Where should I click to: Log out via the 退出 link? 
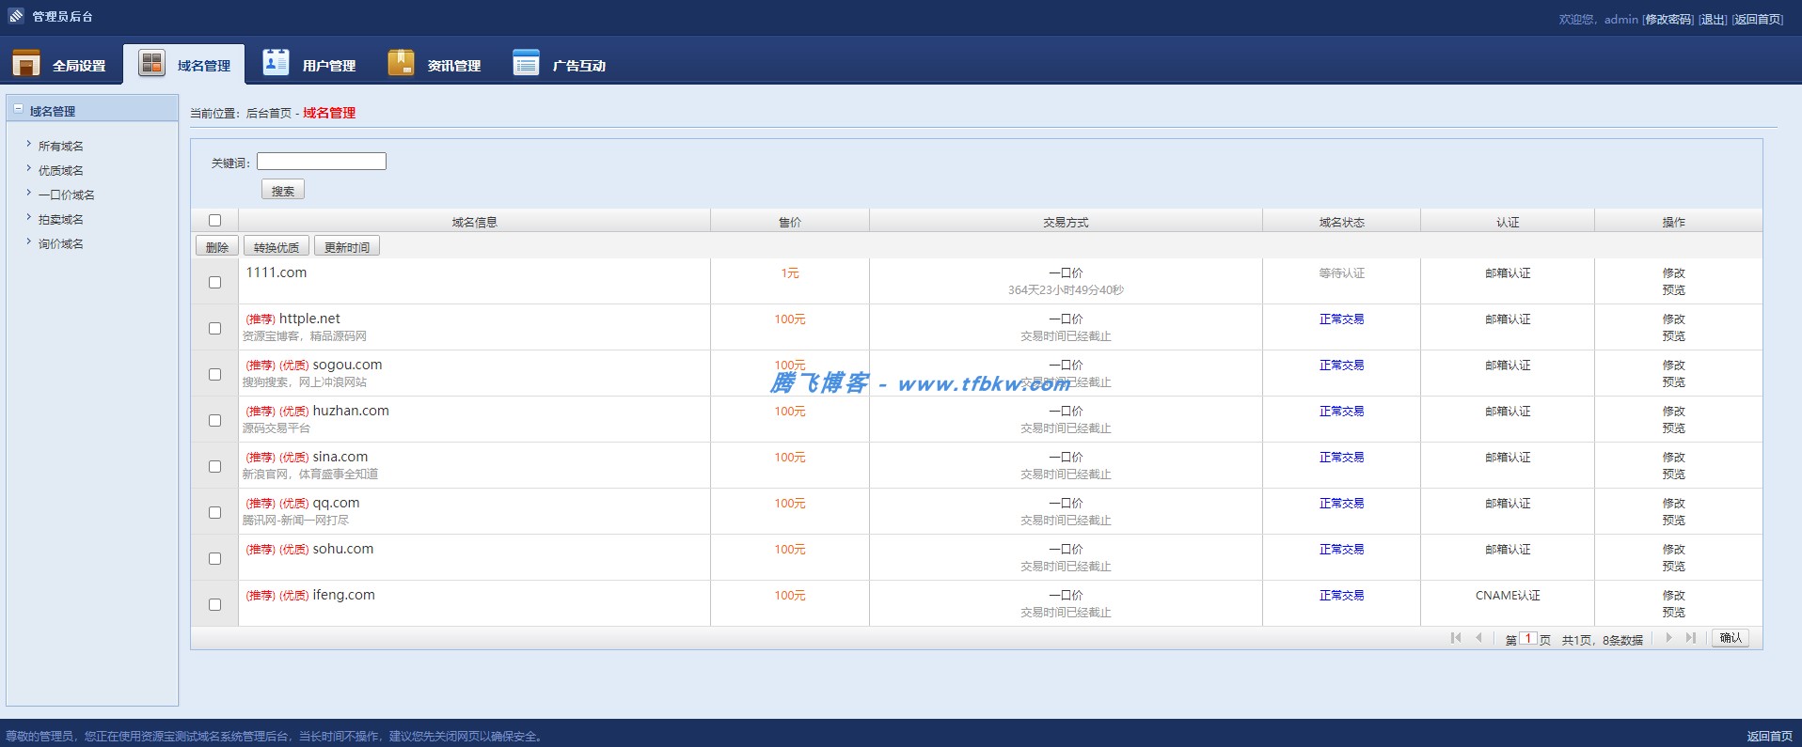click(x=1713, y=19)
